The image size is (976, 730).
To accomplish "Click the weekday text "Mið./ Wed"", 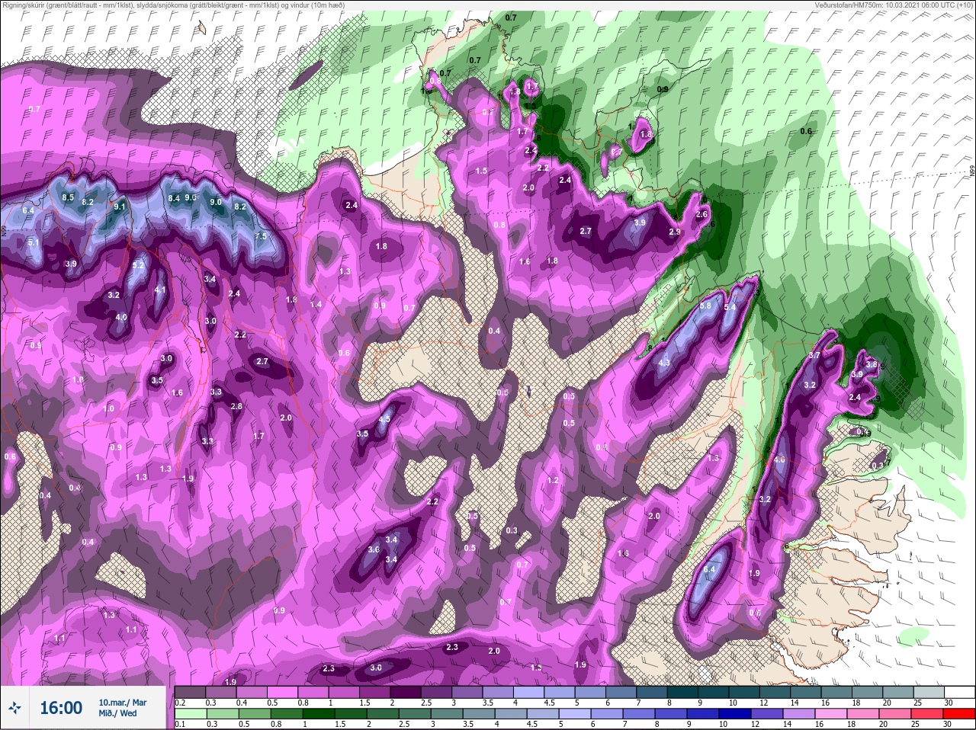I will click(x=117, y=713).
